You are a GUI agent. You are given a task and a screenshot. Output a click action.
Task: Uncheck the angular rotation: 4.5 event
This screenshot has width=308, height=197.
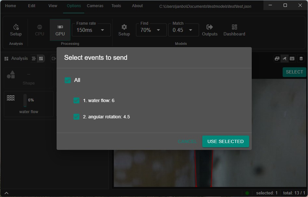tap(76, 117)
